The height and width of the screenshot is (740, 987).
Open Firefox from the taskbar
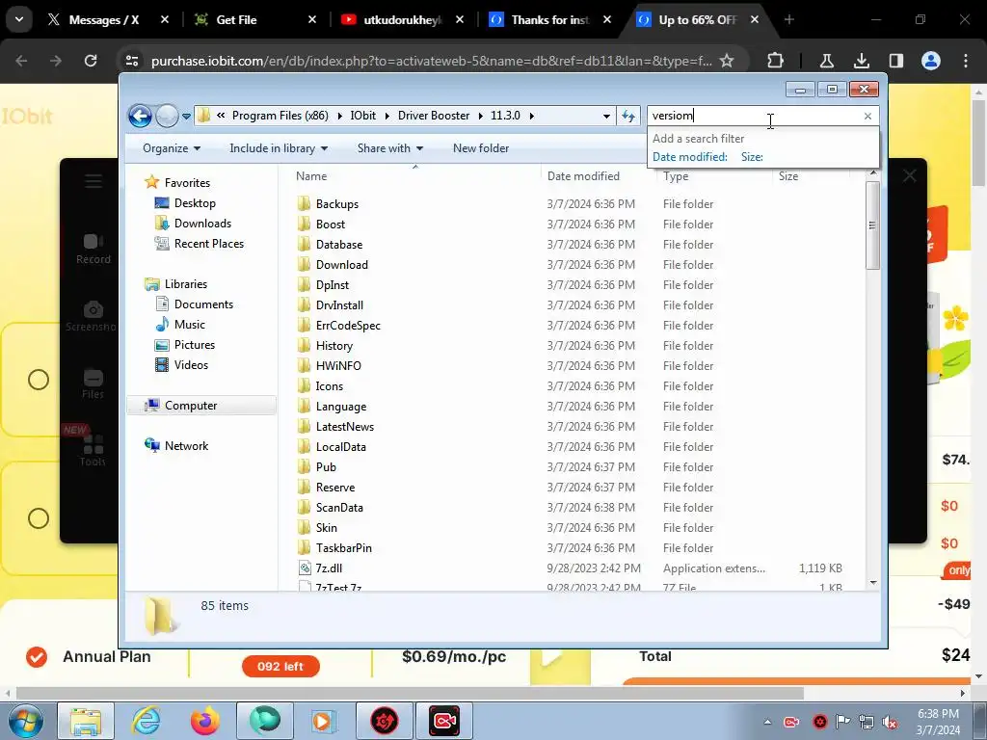coord(204,721)
